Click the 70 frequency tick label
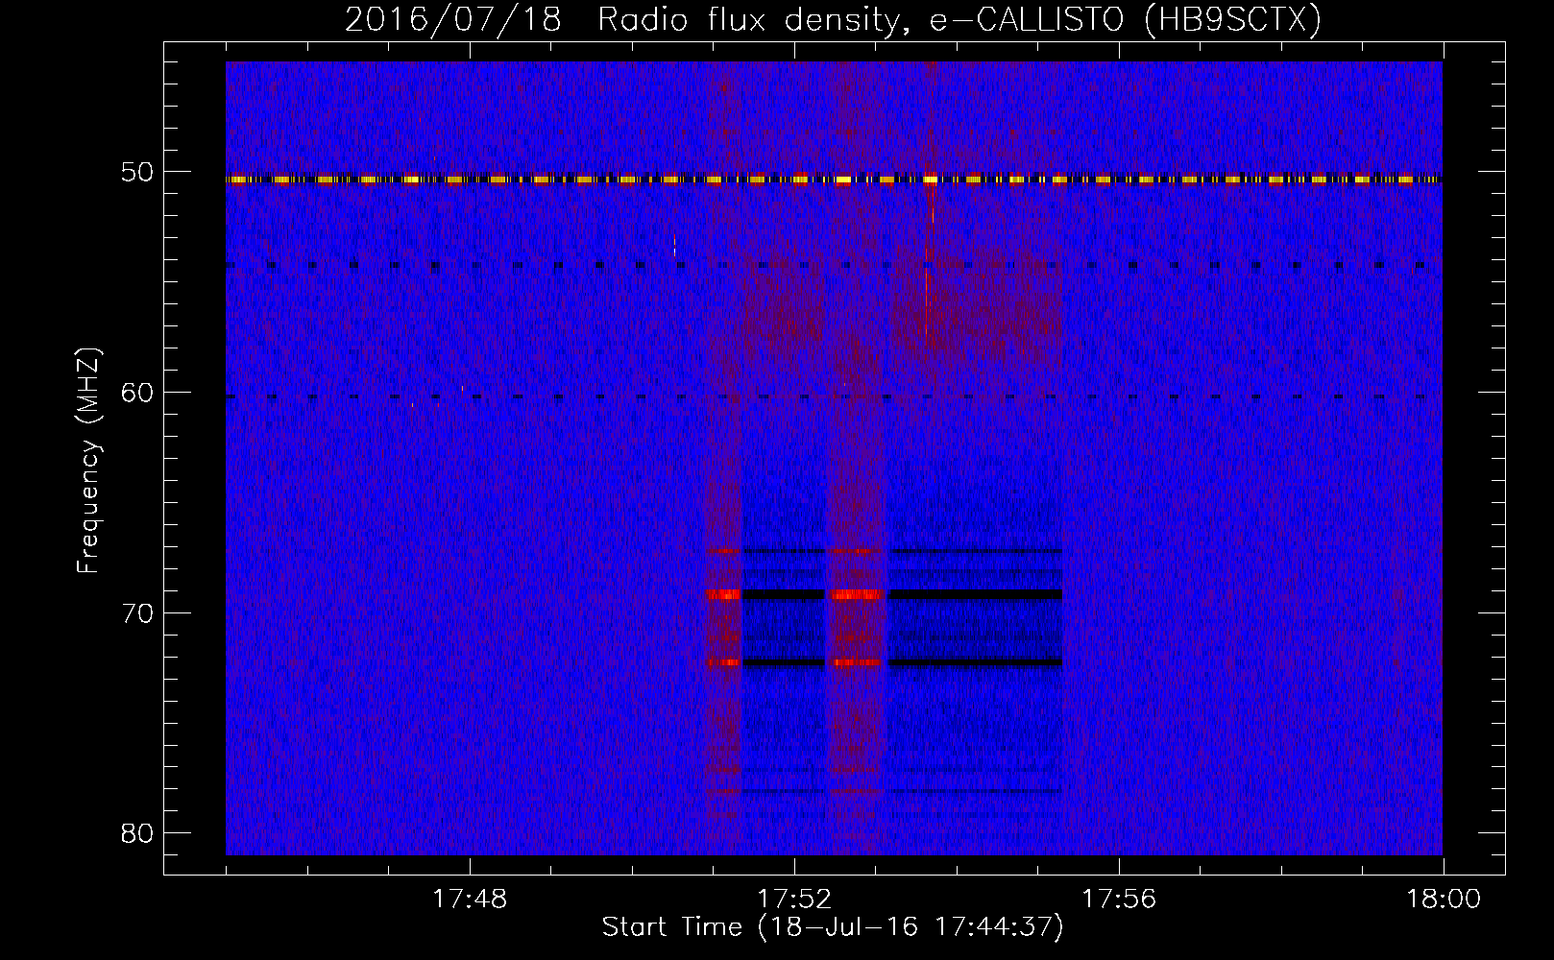The height and width of the screenshot is (960, 1554). (137, 612)
